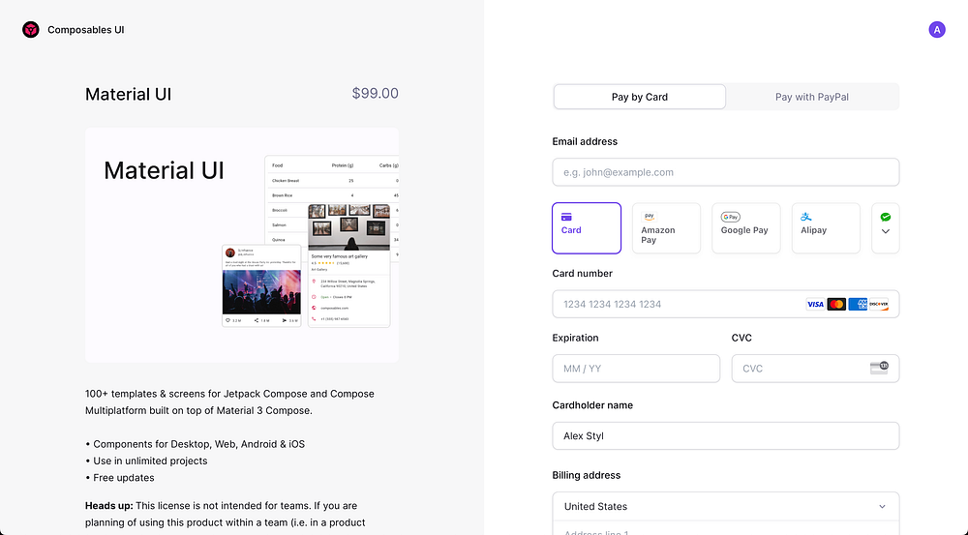The image size is (968, 535).
Task: Choose Amazon Pay as payment method
Action: [x=666, y=228]
